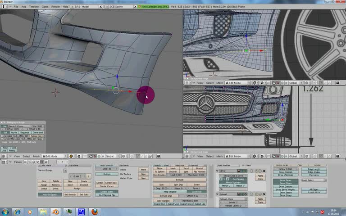346x216 pixels.
Task: Enable the Double Sided option
Action: [x=107, y=192]
